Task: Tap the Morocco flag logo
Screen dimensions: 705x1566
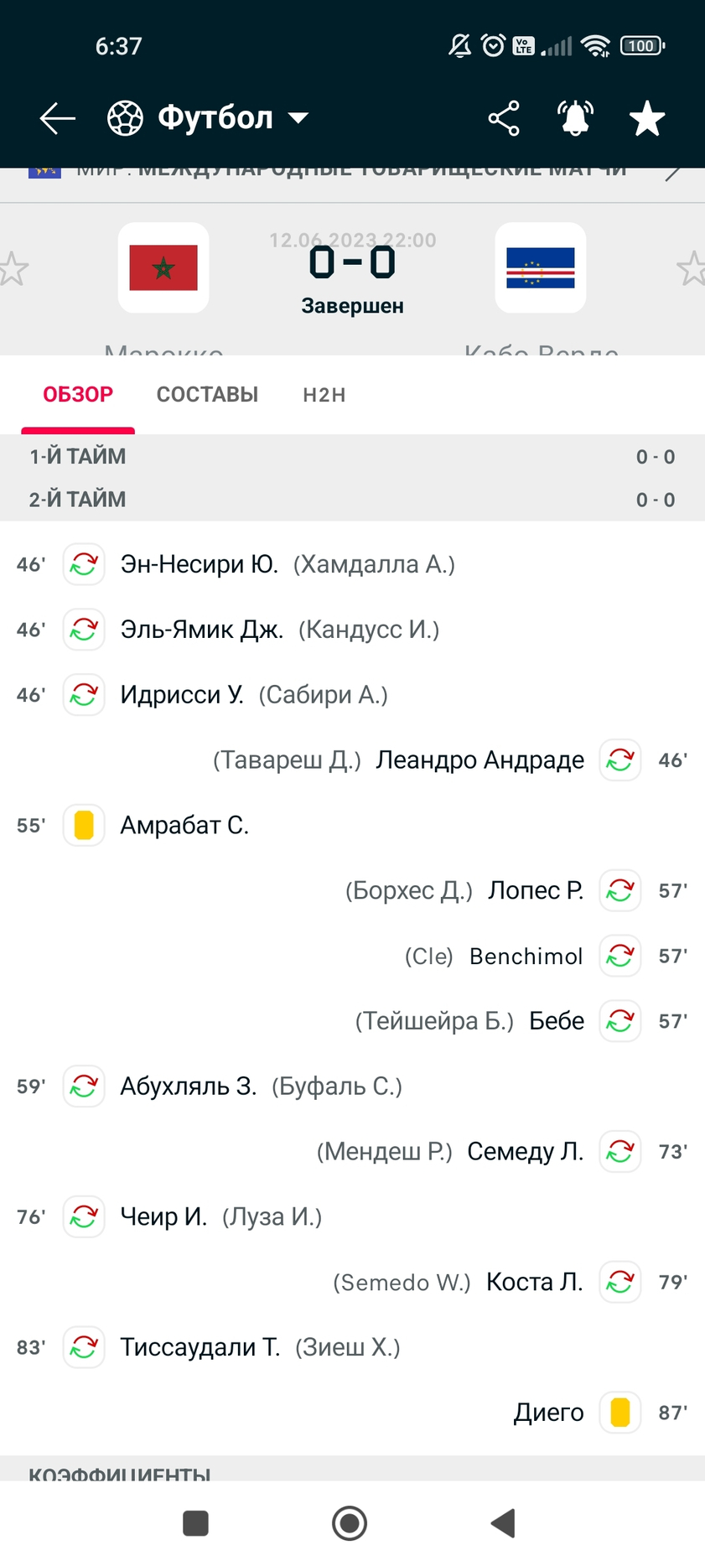Action: tap(163, 267)
